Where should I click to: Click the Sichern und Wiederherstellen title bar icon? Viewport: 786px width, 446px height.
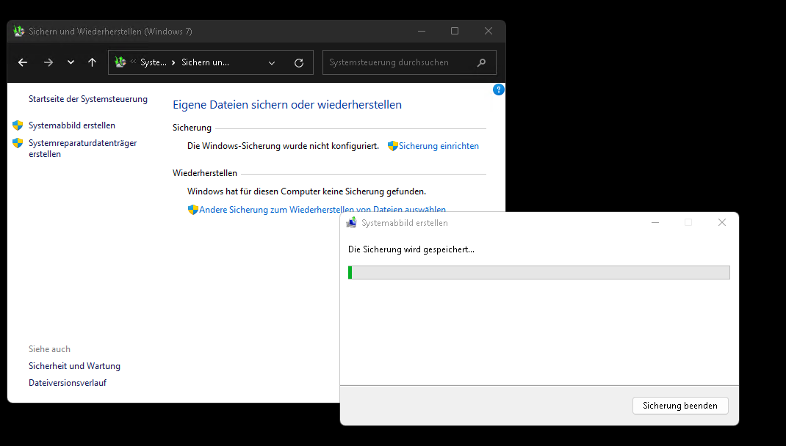point(19,31)
